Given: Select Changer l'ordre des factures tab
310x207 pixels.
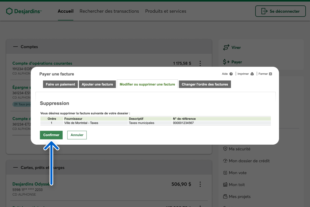Looking at the screenshot, I should coord(205,84).
